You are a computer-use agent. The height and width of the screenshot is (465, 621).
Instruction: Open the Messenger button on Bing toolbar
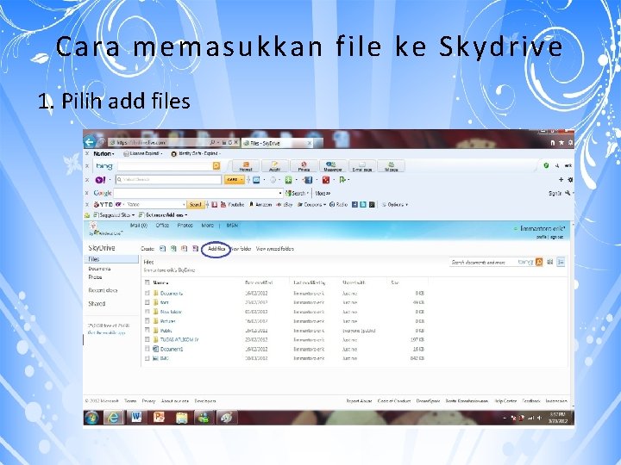coord(333,166)
